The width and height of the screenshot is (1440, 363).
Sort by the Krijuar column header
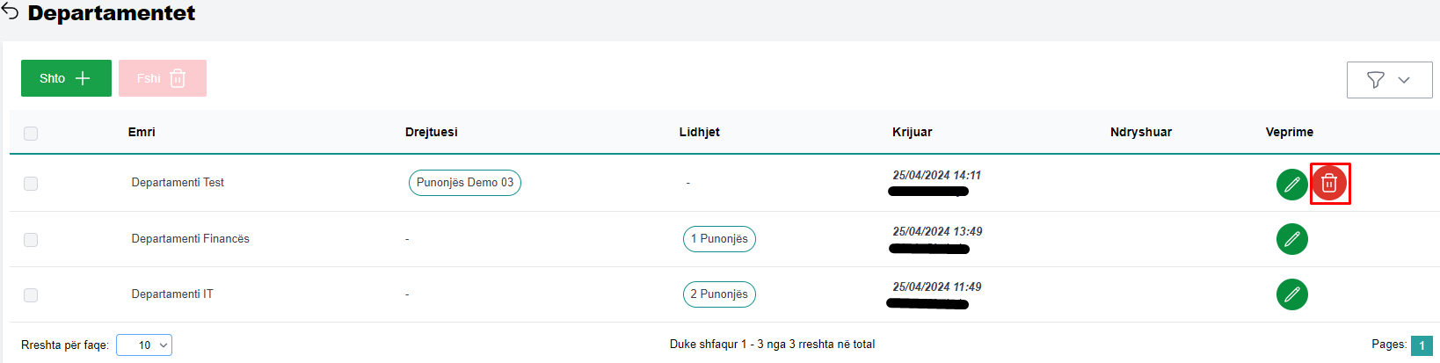(x=912, y=132)
